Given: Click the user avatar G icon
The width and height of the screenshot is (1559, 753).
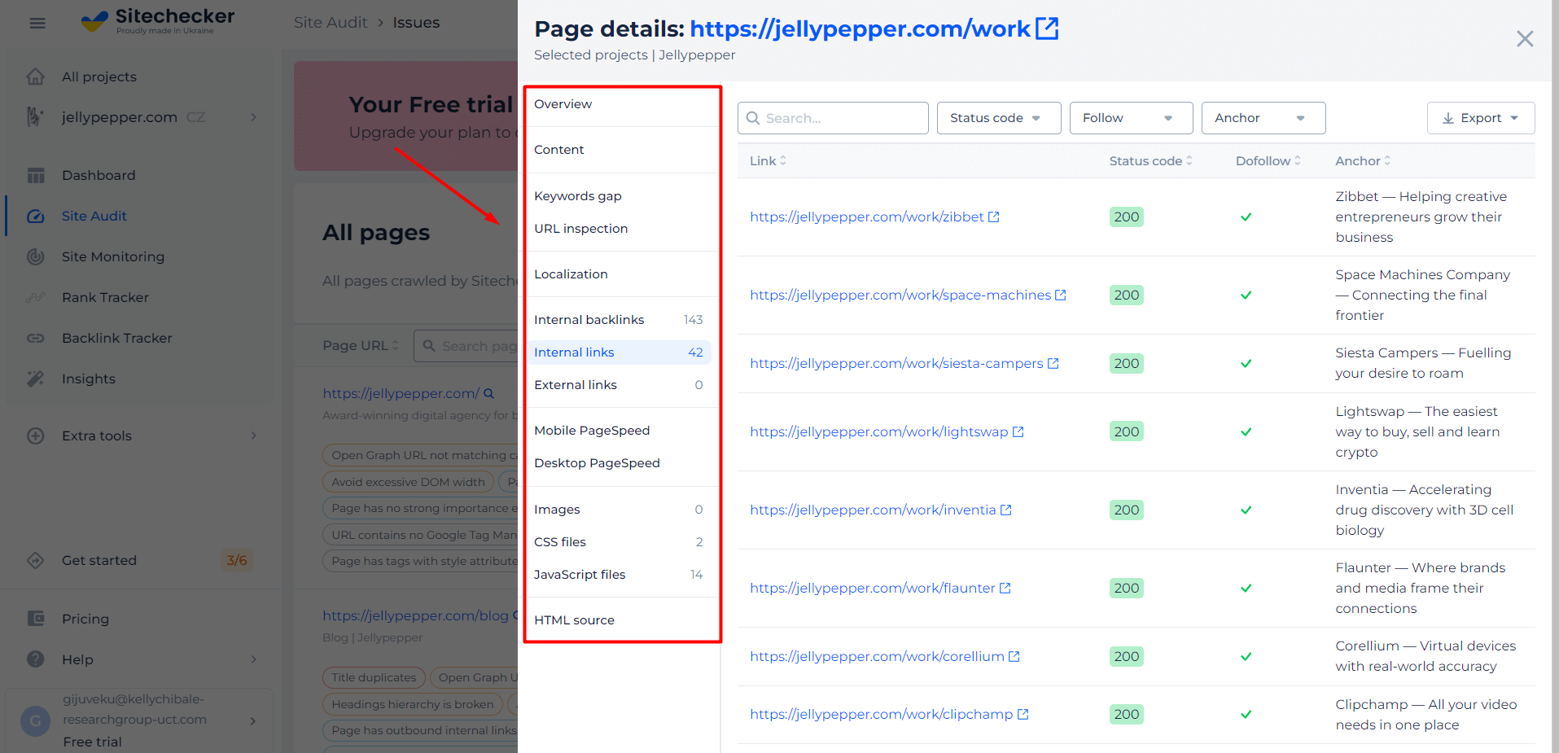Looking at the screenshot, I should tap(35, 720).
